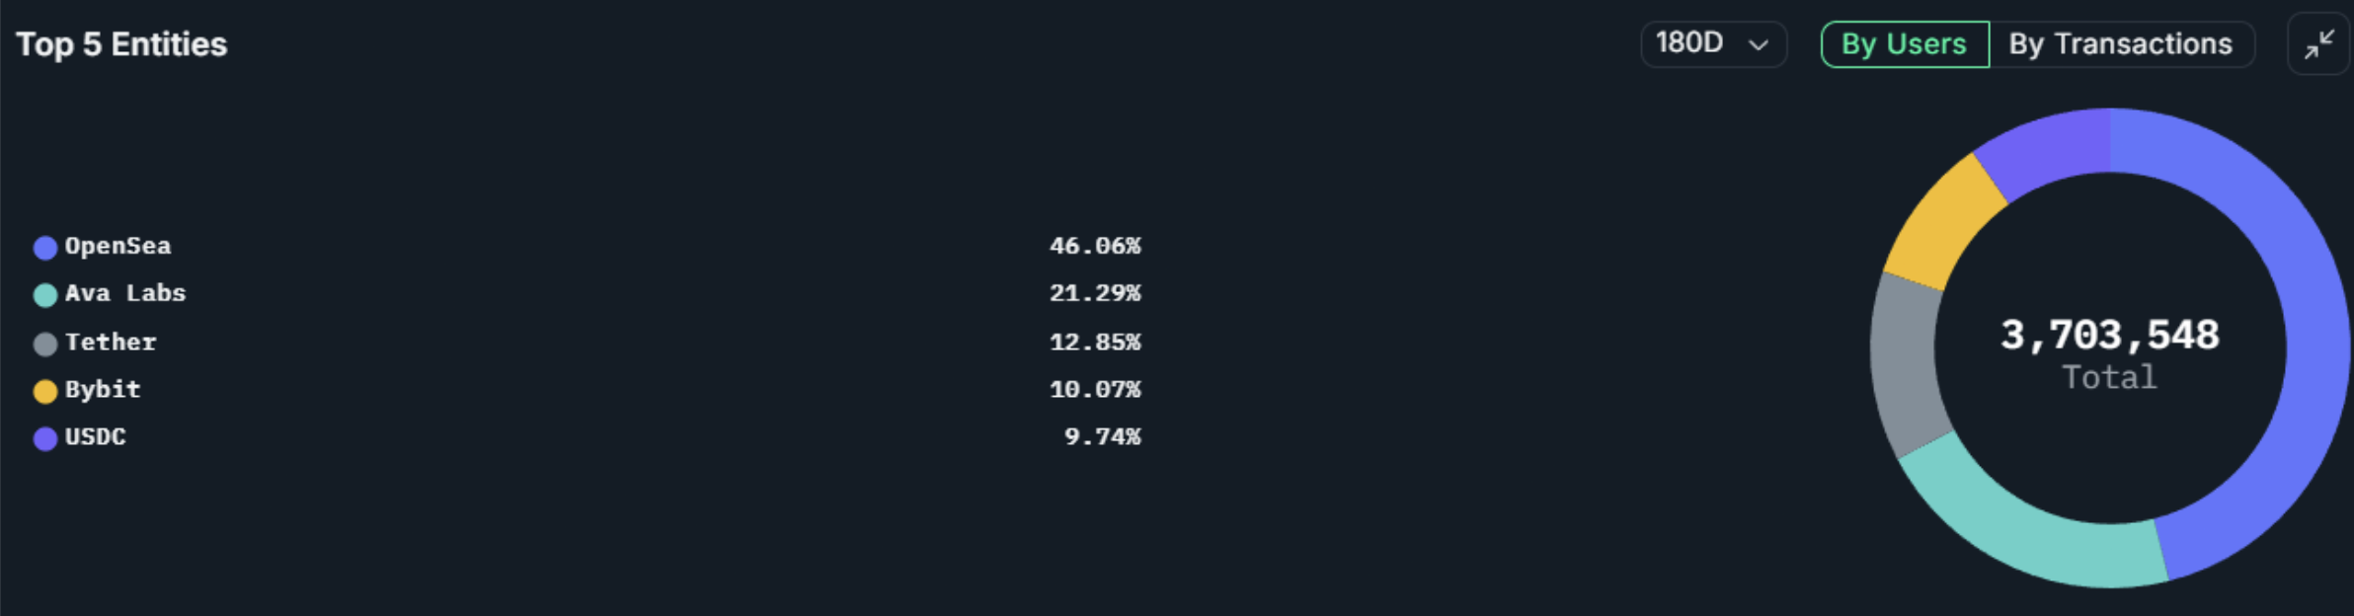Click the Tether gray legend dot
Viewport: 2354px width, 616px height.
coord(45,344)
